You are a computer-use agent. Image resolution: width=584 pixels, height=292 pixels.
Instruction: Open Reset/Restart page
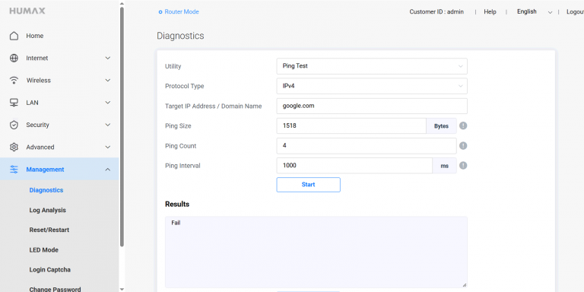[49, 230]
